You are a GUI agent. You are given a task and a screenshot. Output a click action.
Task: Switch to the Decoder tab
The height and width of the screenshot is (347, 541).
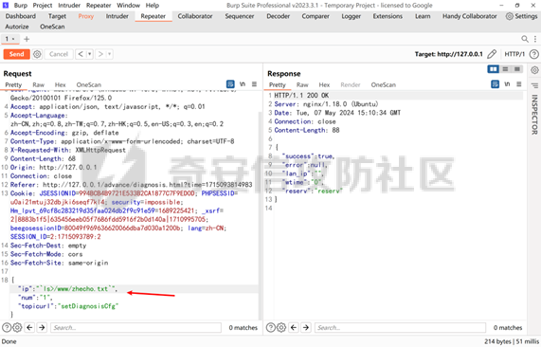(x=279, y=16)
